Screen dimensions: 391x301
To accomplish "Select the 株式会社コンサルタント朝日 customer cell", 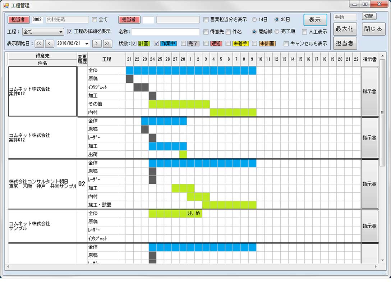I will 43,184.
